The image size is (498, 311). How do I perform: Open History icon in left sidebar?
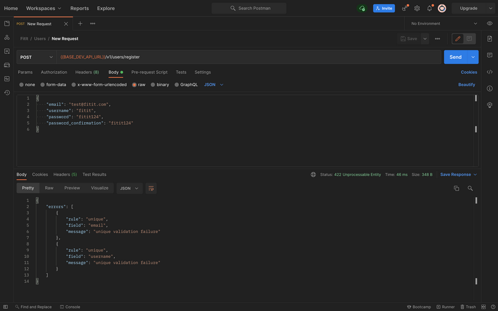(7, 92)
